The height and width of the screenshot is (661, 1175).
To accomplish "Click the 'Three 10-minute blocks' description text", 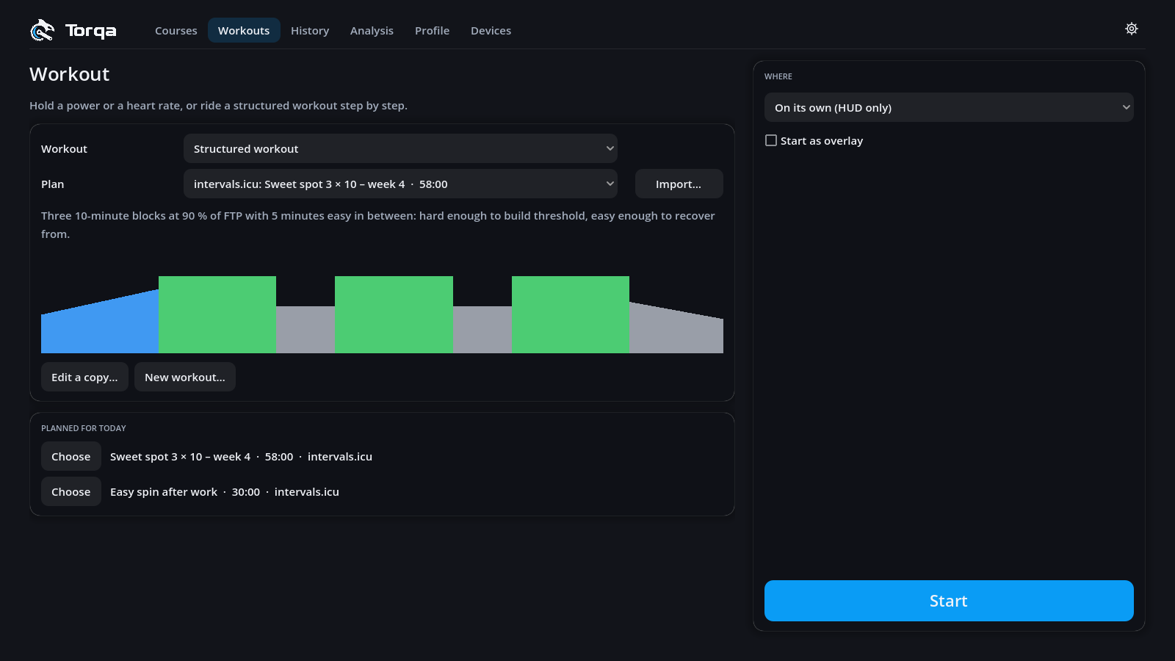I will [x=378, y=225].
